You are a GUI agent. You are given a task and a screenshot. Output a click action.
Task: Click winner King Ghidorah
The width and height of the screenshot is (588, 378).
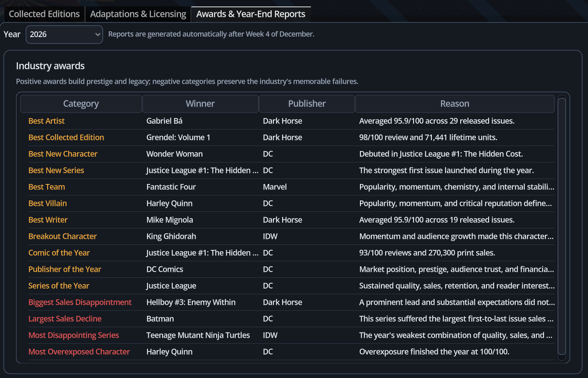[x=171, y=237]
